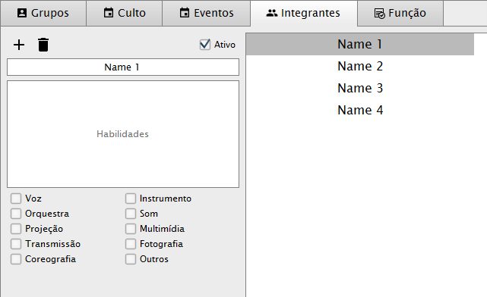Viewport: 487px width, 297px height.
Task: Open the Função tab
Action: (x=400, y=13)
